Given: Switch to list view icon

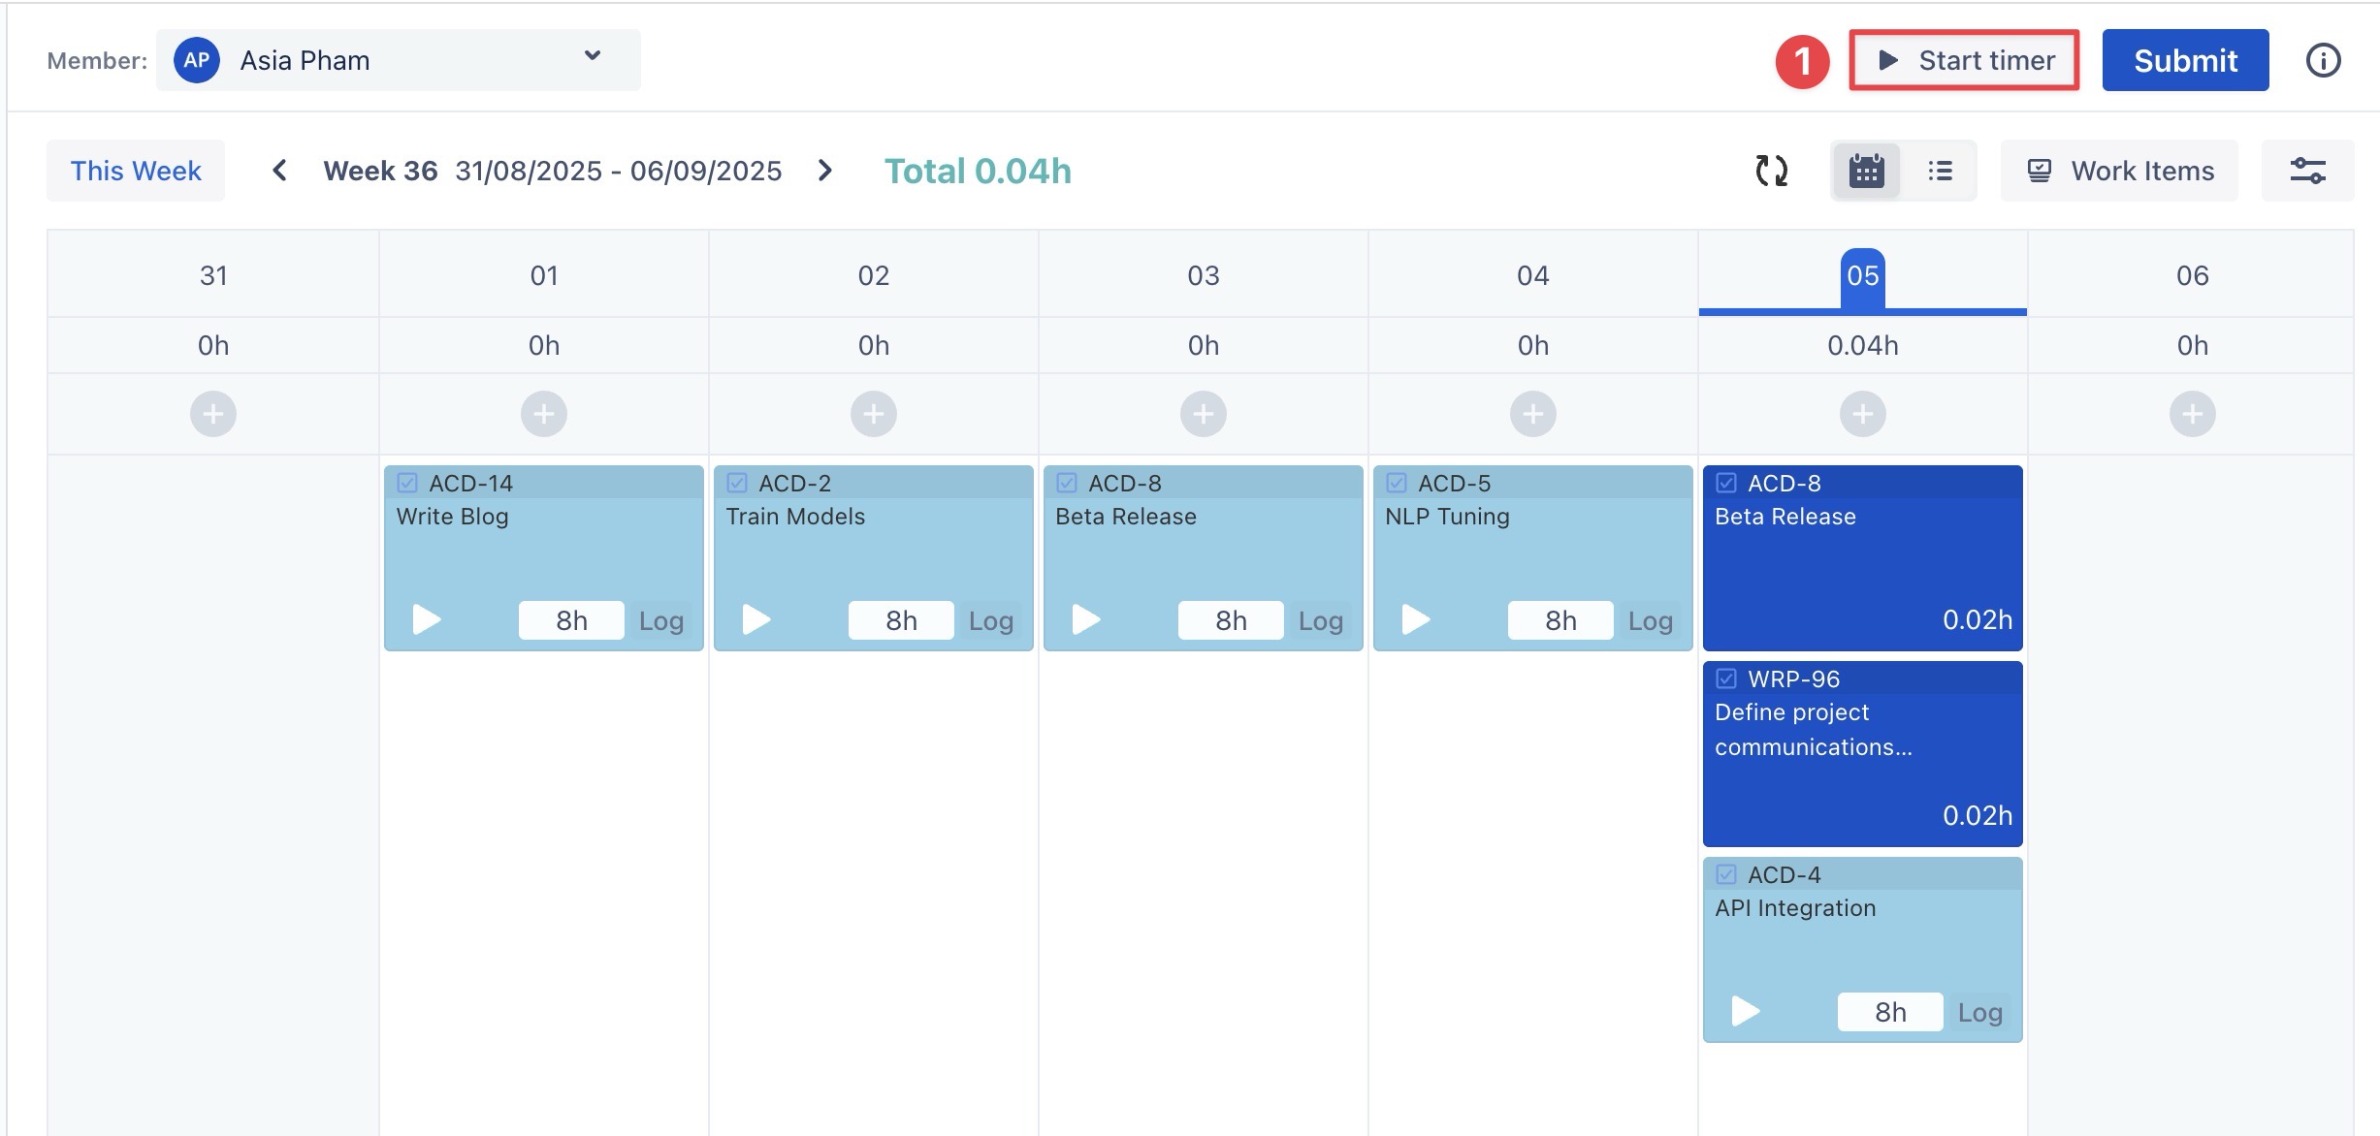Looking at the screenshot, I should point(1940,171).
